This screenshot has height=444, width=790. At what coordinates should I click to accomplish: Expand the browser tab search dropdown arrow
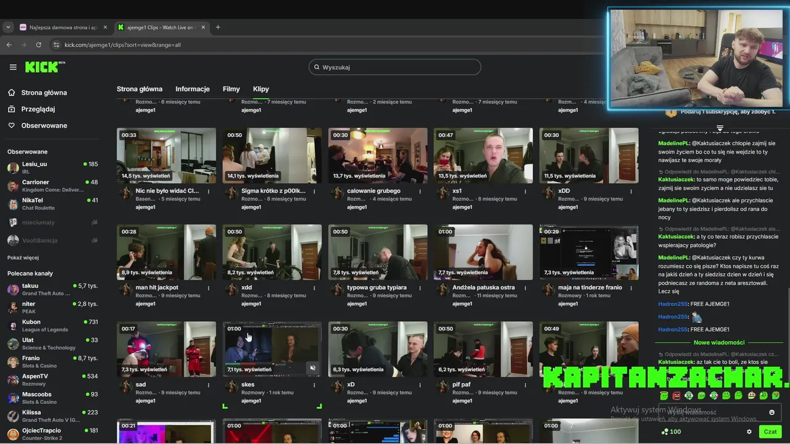point(7,28)
